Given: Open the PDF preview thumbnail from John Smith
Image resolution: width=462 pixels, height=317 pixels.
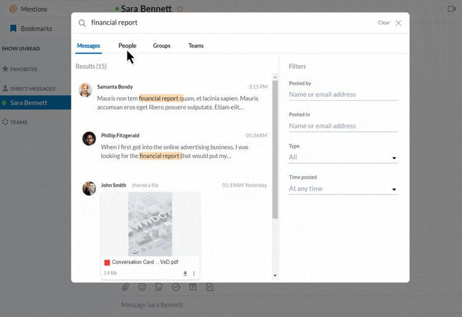Looking at the screenshot, I should [150, 225].
